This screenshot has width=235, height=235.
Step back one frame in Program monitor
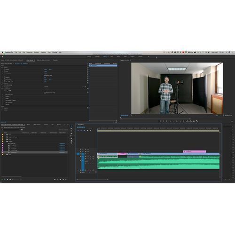point(174,121)
